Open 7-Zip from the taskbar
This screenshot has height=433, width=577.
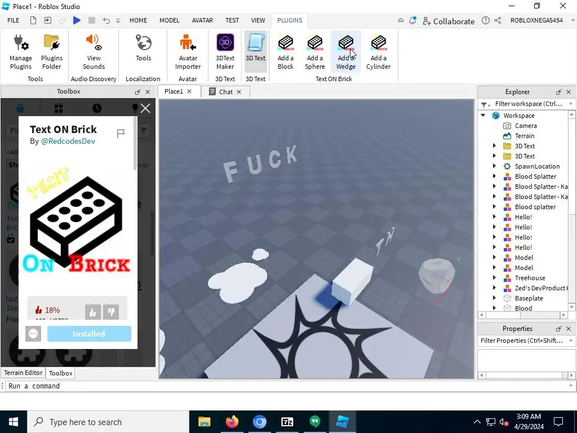[287, 422]
